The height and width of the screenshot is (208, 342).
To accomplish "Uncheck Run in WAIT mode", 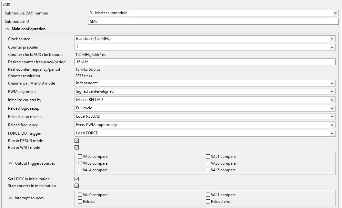I will point(77,148).
